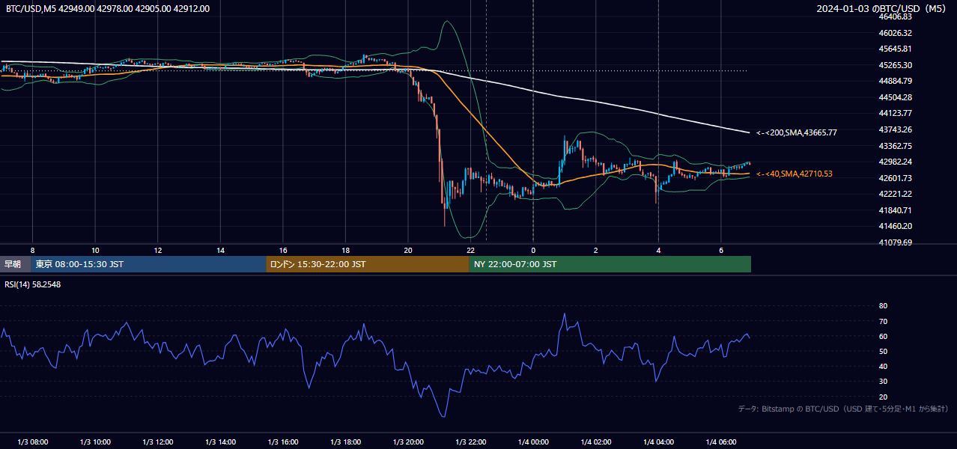Viewport: 957px width, 449px height.
Task: Click the NY 22:00-07:00 JST session bar
Action: (x=610, y=264)
